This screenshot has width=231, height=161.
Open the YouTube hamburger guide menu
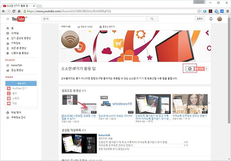[8, 19]
